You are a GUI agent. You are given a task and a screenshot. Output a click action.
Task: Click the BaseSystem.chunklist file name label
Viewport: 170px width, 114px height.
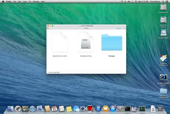[60, 56]
